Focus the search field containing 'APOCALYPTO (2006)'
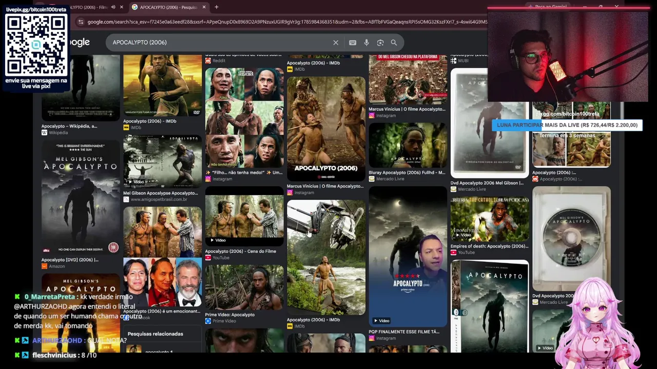The height and width of the screenshot is (369, 657). coord(221,43)
